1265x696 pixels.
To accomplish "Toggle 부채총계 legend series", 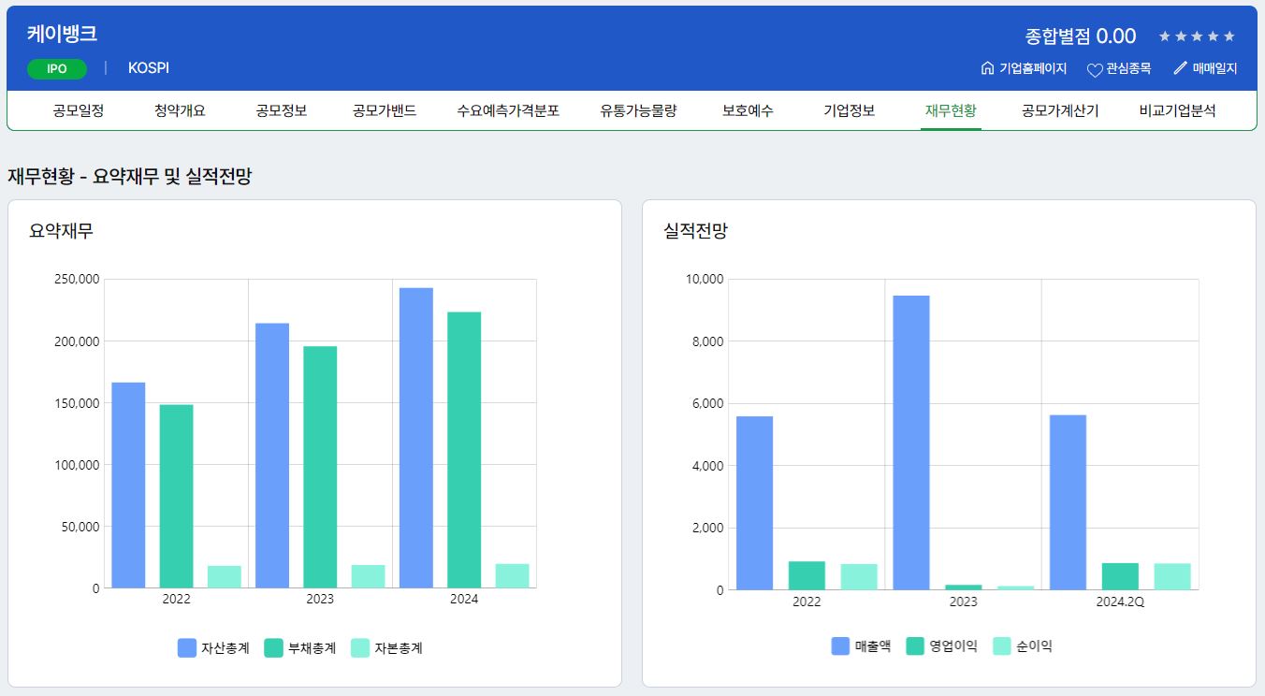I will (300, 648).
